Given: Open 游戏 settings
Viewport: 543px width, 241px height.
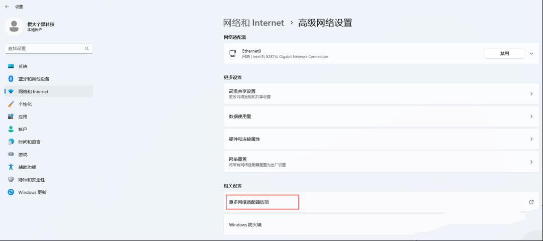Looking at the screenshot, I should [49, 155].
